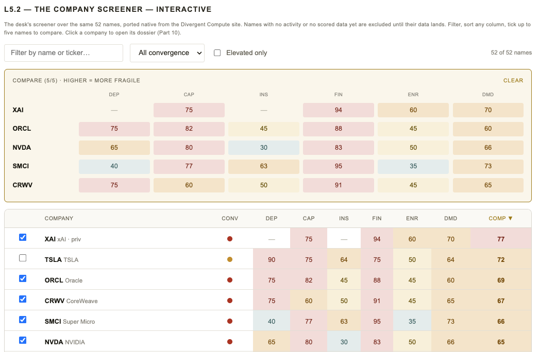Image resolution: width=539 pixels, height=352 pixels.
Task: Uncheck the XAI compare checkbox
Action: [x=23, y=237]
